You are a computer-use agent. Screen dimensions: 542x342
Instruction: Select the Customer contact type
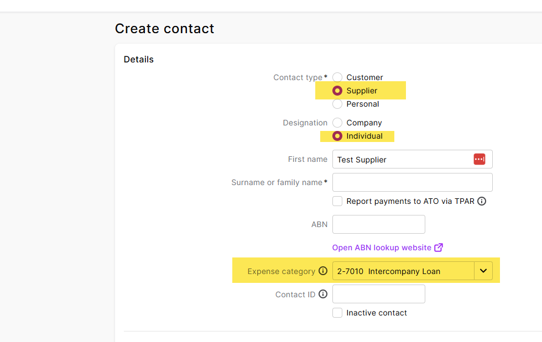(x=337, y=77)
